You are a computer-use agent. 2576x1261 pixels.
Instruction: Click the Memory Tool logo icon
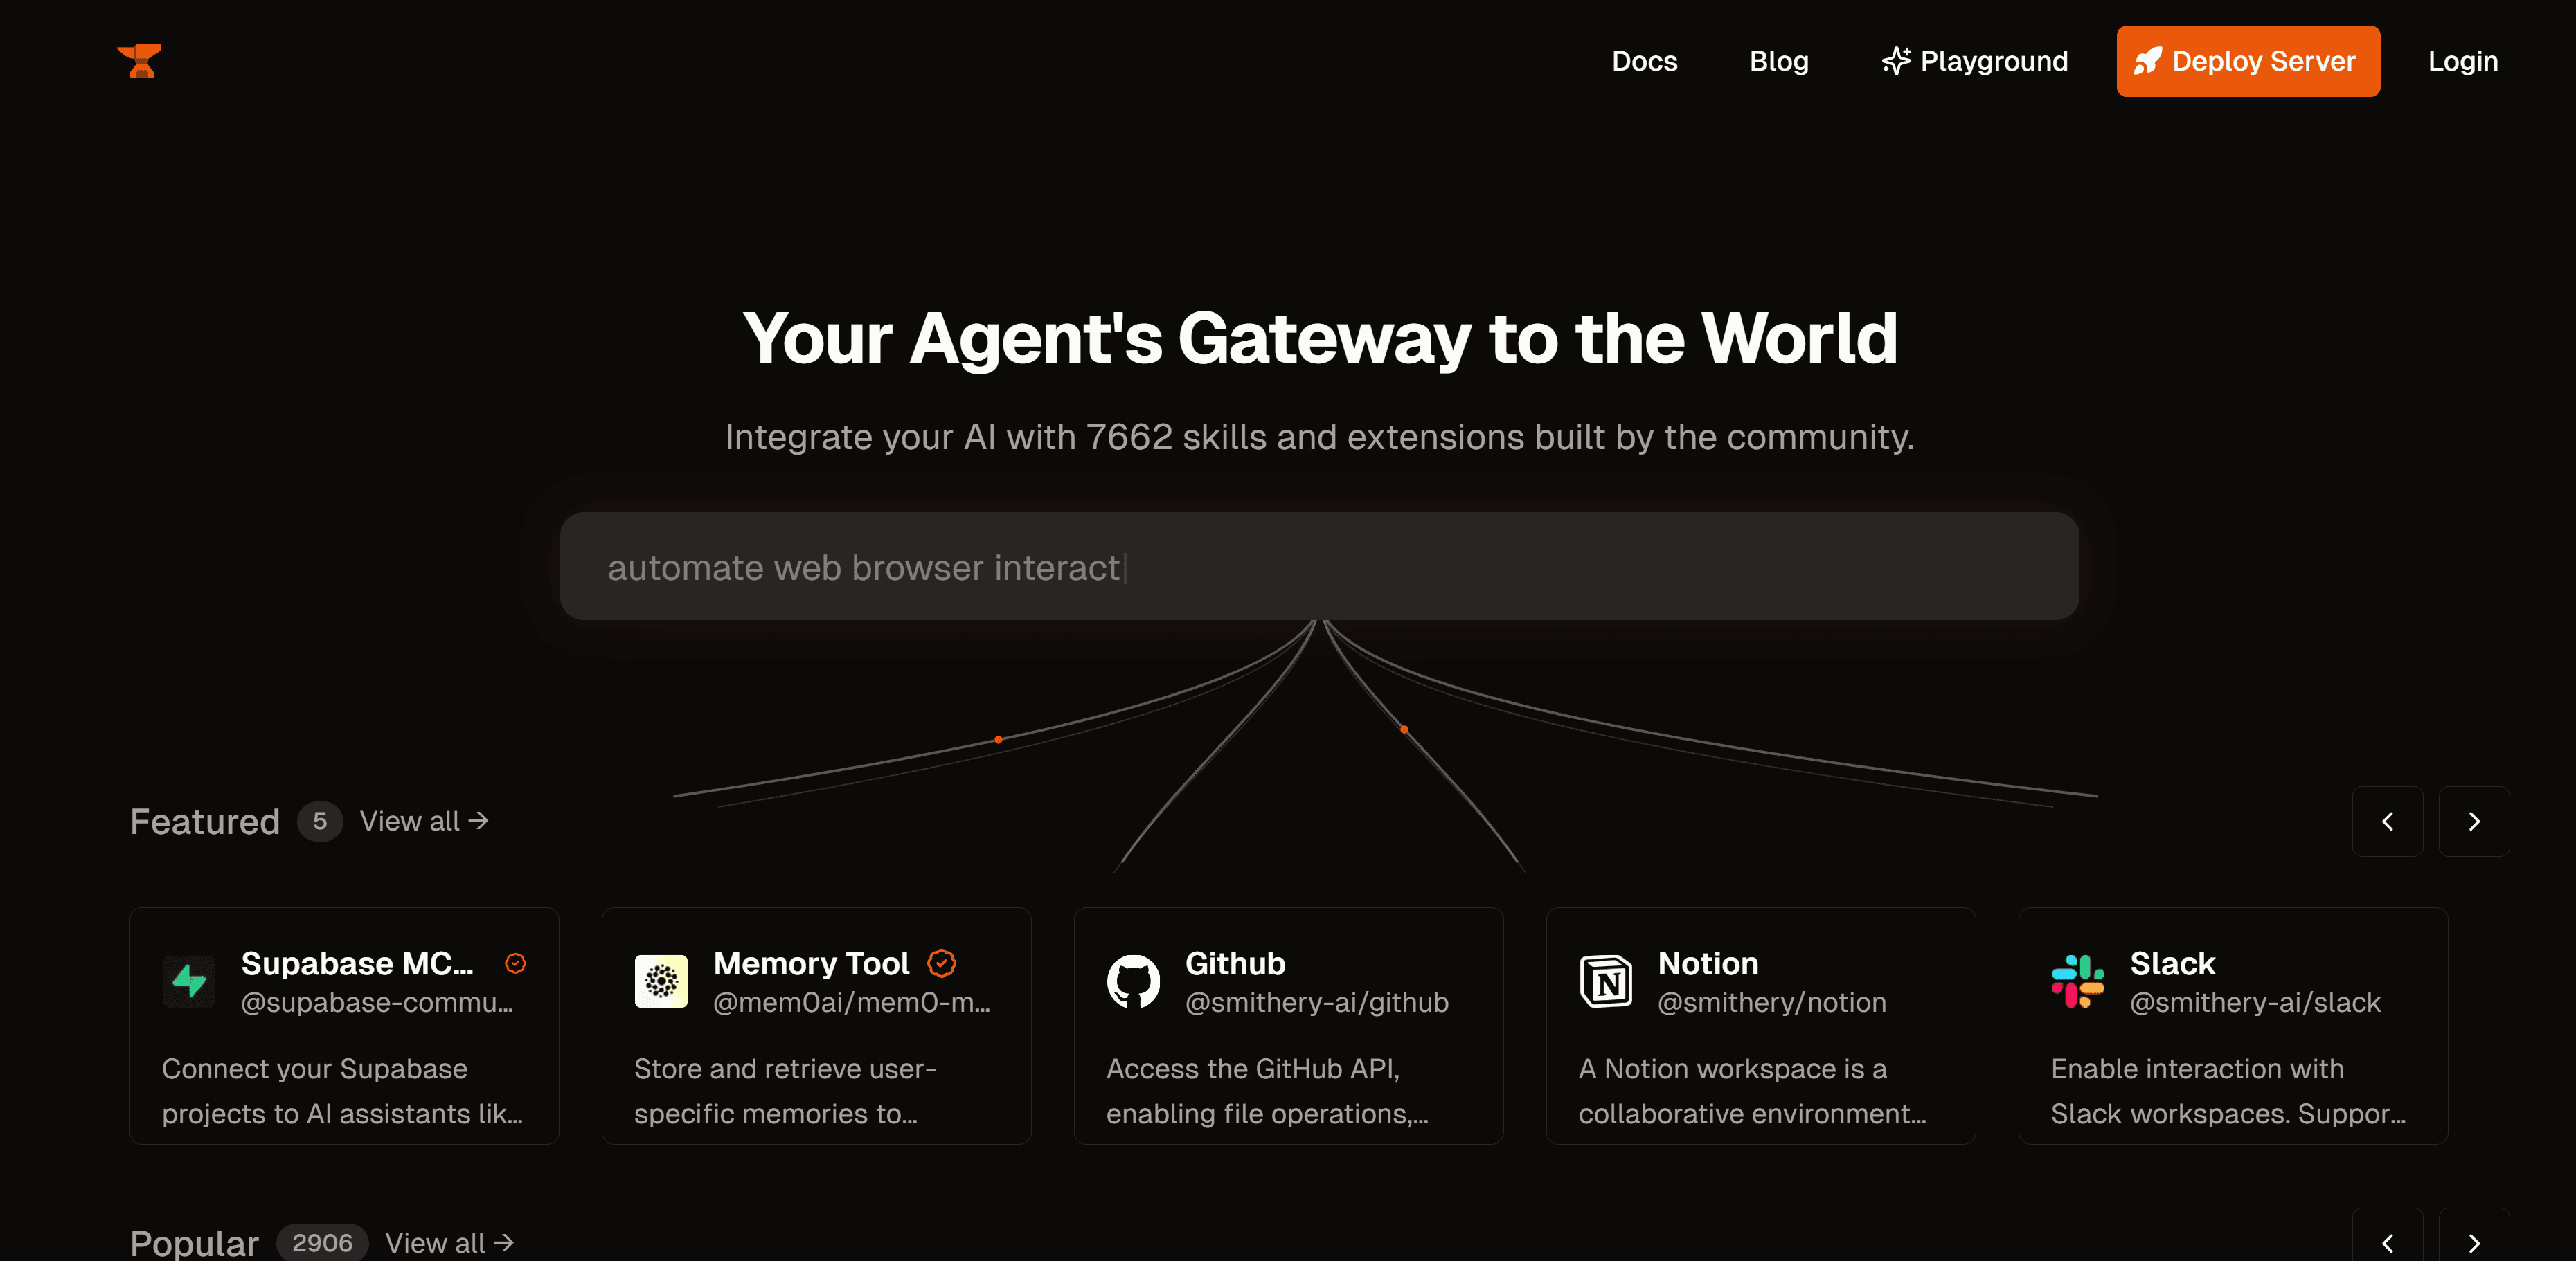coord(661,981)
